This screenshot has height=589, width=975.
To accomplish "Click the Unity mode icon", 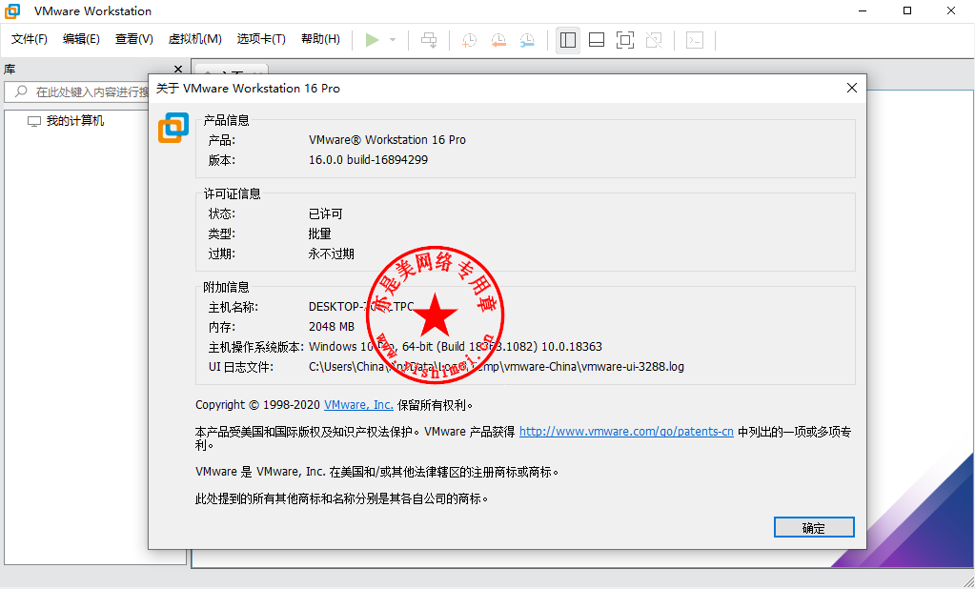I will click(654, 40).
